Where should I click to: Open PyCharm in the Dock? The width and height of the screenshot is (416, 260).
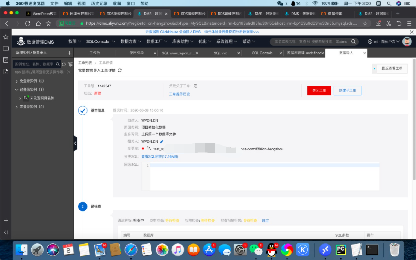point(340,250)
